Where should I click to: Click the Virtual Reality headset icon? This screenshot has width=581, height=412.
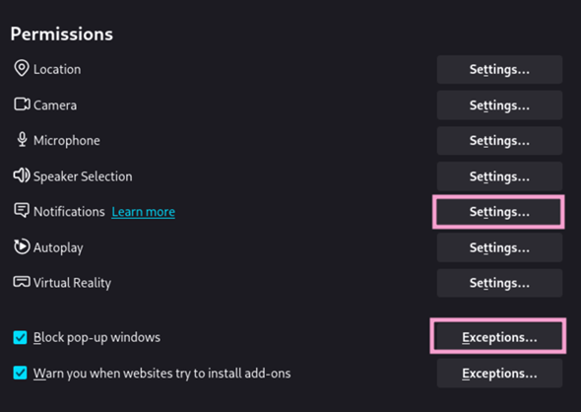pyautogui.click(x=22, y=282)
